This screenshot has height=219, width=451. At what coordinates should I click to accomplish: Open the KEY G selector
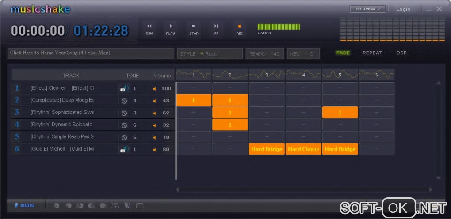pyautogui.click(x=303, y=53)
